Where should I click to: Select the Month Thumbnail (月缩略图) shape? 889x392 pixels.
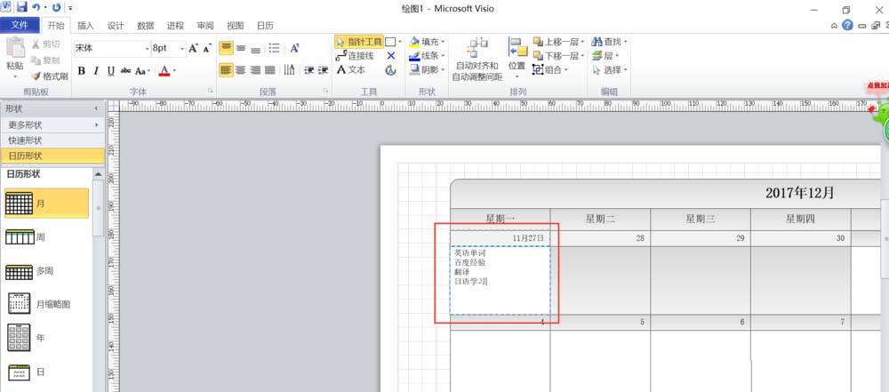click(39, 305)
